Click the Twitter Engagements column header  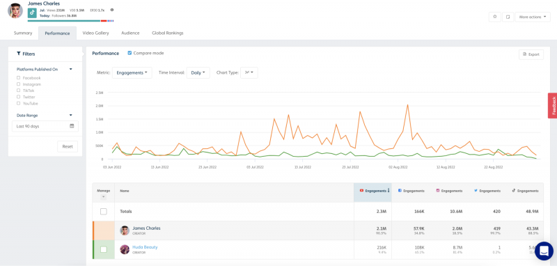[487, 191]
